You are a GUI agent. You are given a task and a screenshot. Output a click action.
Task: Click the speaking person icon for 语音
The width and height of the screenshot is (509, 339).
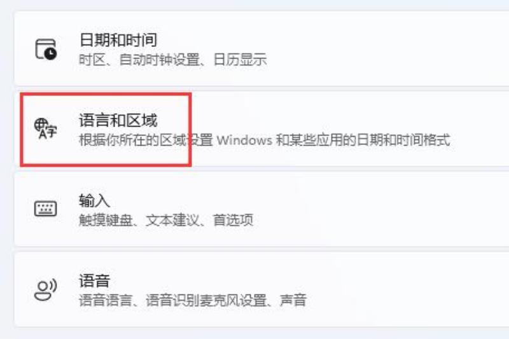point(45,289)
